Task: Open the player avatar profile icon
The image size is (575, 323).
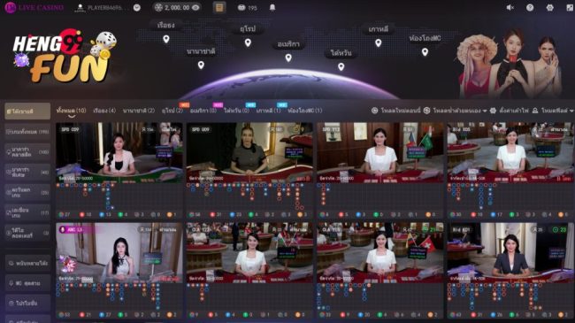Action: [80, 8]
